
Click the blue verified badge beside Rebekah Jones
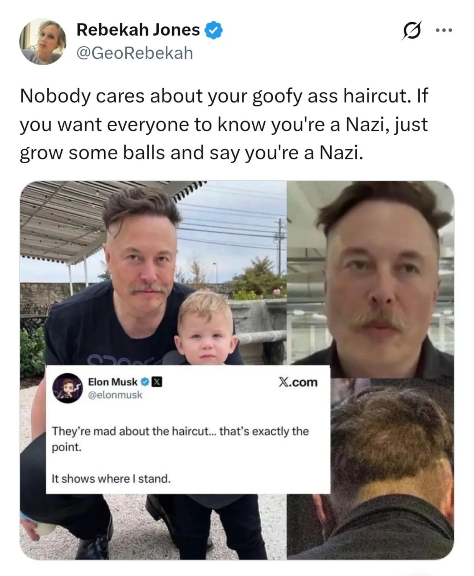(214, 30)
